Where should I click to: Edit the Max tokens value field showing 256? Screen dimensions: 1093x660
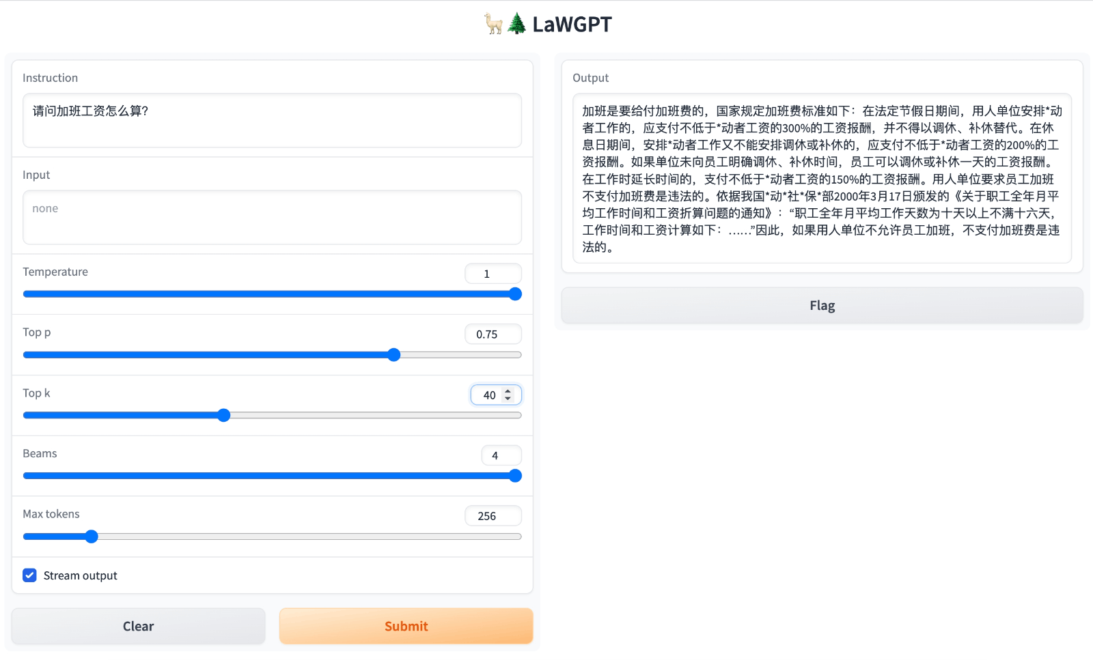[x=493, y=515]
